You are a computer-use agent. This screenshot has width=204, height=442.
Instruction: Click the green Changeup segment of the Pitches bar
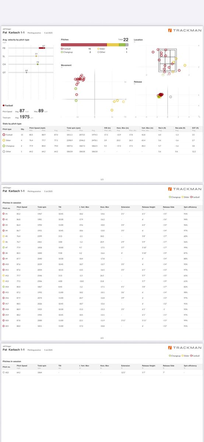122,45
